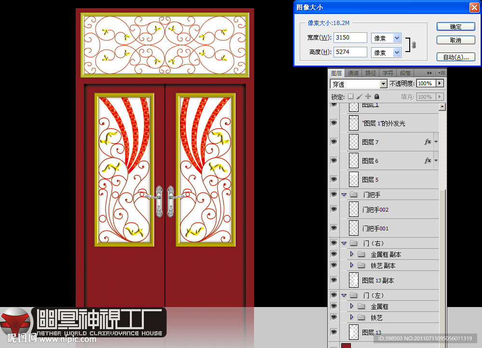The height and width of the screenshot is (348, 482).
Task: Expand effects list arrow on 图层 6
Action: pos(436,161)
